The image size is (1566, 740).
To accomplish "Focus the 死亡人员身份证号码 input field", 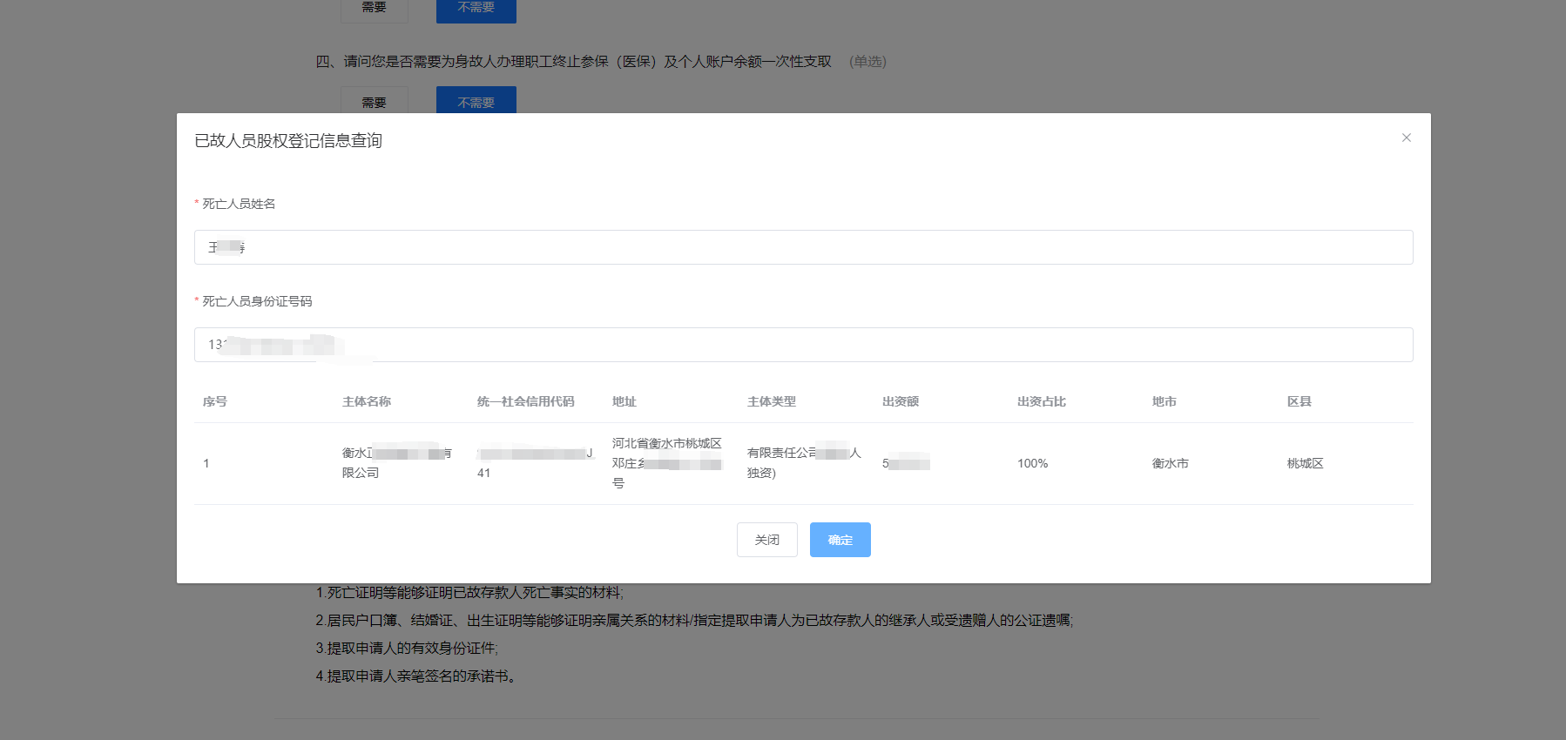I will click(x=802, y=345).
